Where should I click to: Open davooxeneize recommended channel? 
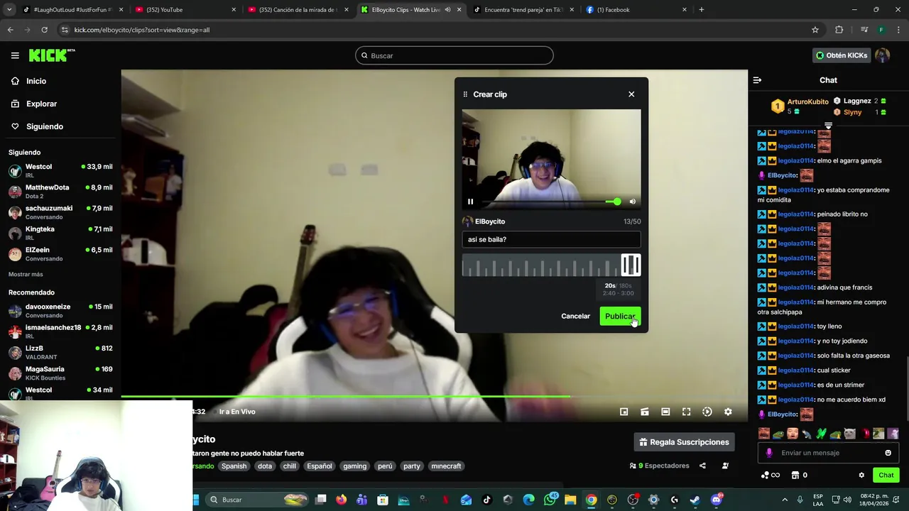point(60,311)
